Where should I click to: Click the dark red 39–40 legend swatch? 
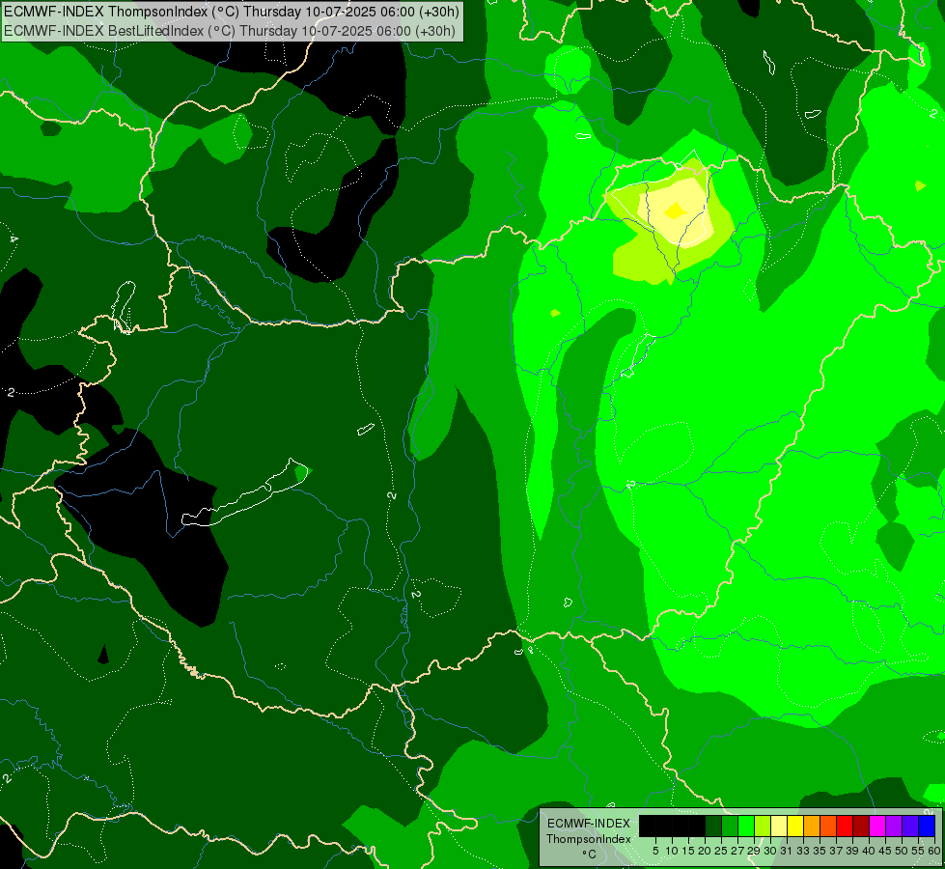pos(861,826)
